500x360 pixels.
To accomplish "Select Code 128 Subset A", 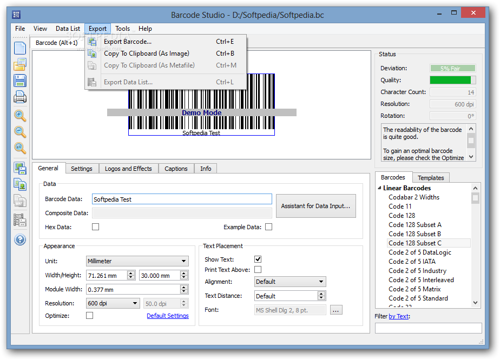I will click(x=415, y=225).
